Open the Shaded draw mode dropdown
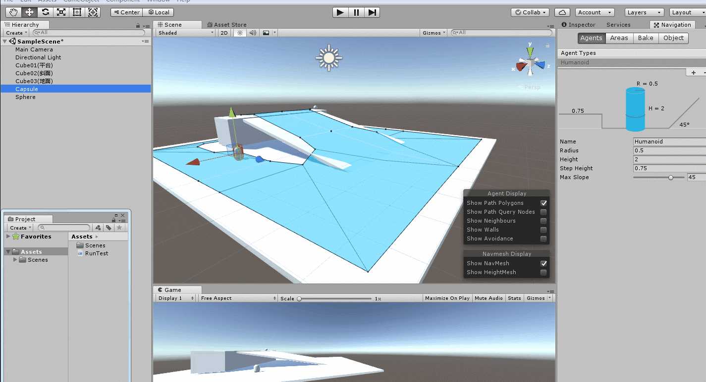This screenshot has width=706, height=382. click(x=186, y=33)
